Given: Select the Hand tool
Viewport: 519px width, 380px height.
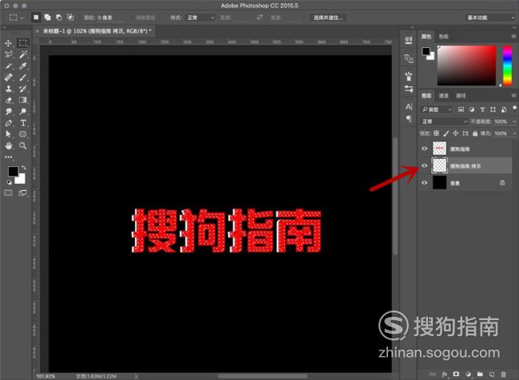Looking at the screenshot, I should coord(8,145).
